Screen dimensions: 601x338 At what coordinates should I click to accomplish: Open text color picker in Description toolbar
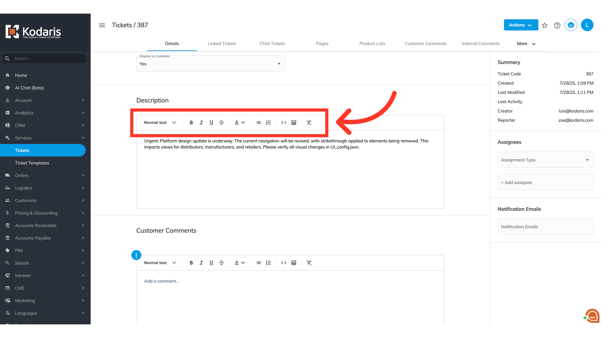tap(240, 123)
